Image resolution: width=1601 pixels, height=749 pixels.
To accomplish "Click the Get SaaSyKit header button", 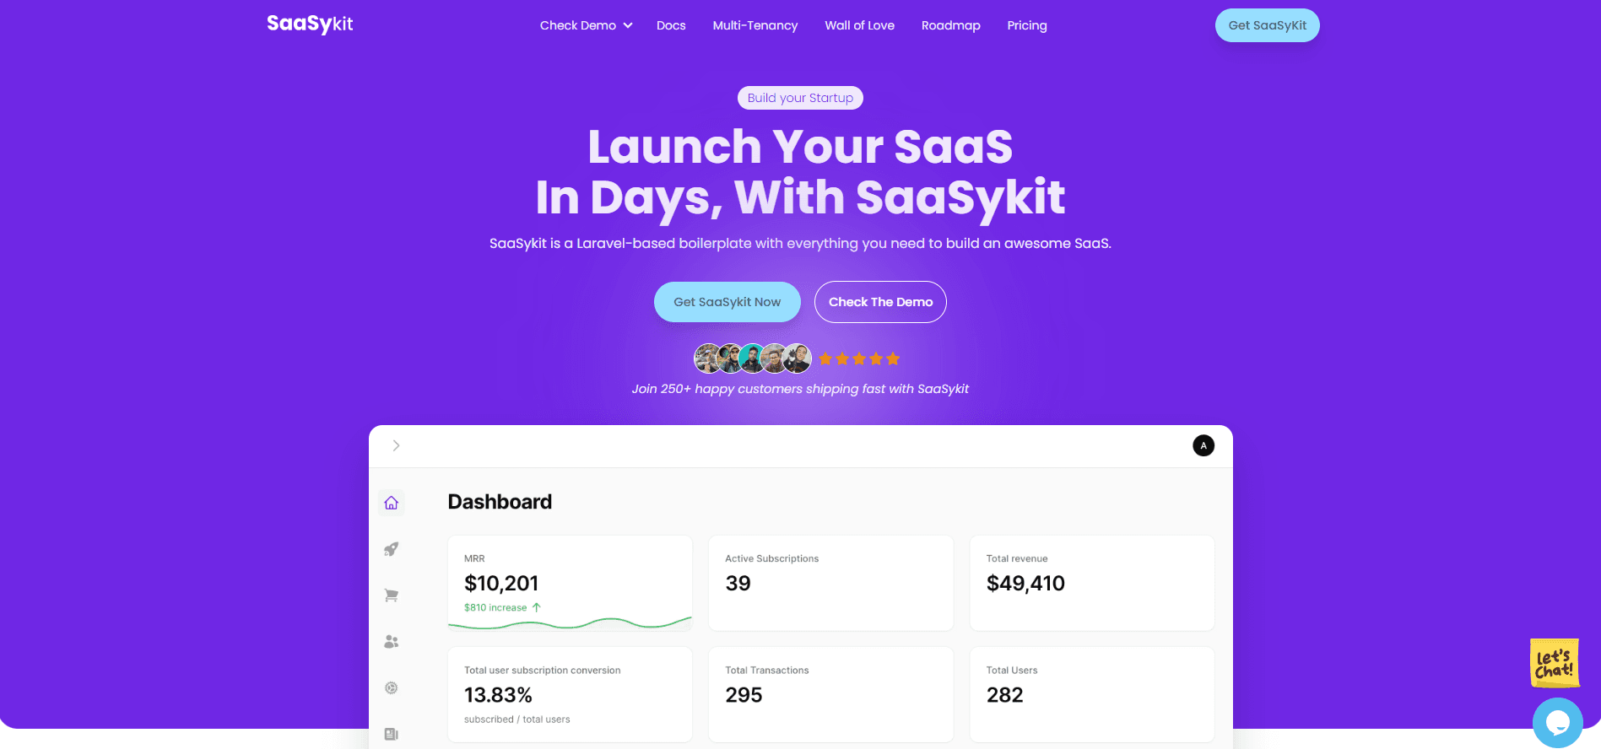I will coord(1267,25).
